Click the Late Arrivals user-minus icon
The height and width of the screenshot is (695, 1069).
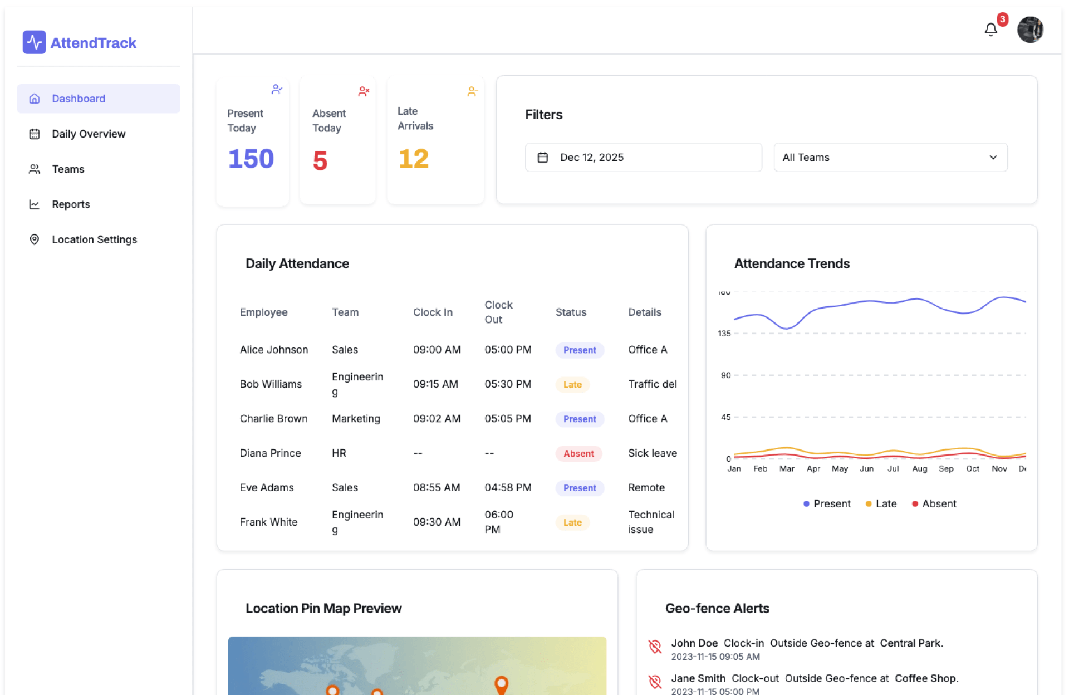pos(472,91)
